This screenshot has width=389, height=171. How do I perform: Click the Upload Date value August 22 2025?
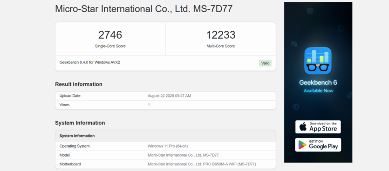(x=169, y=96)
